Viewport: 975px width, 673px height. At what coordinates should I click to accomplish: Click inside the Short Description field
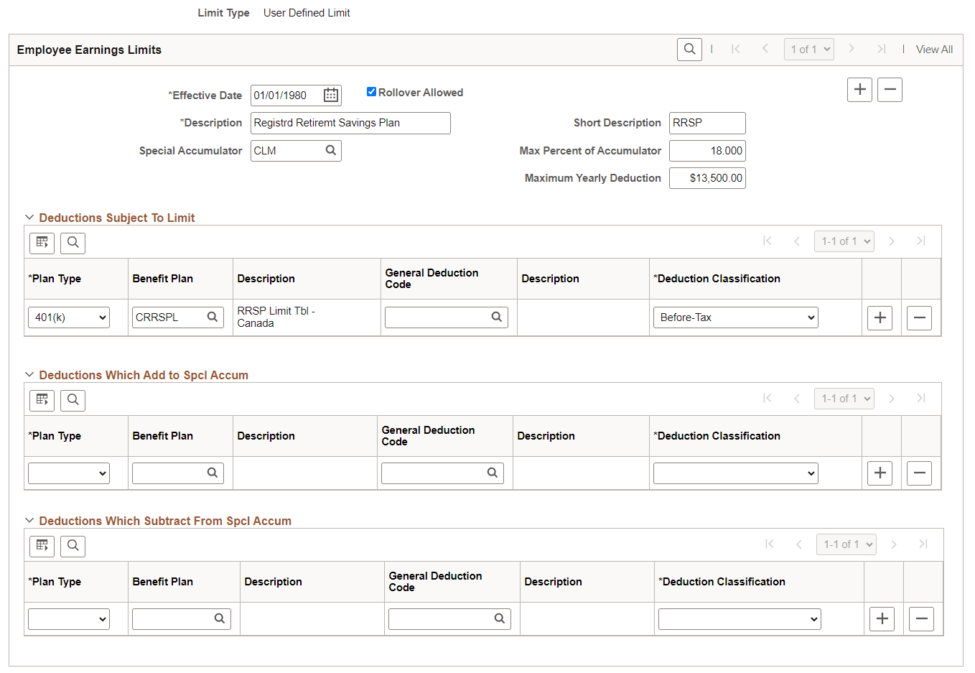point(706,123)
